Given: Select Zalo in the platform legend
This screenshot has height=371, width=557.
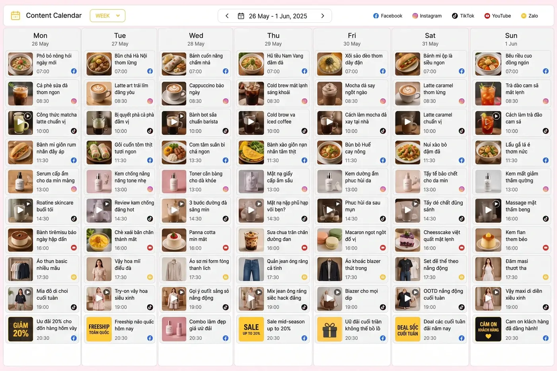Looking at the screenshot, I should tap(529, 16).
